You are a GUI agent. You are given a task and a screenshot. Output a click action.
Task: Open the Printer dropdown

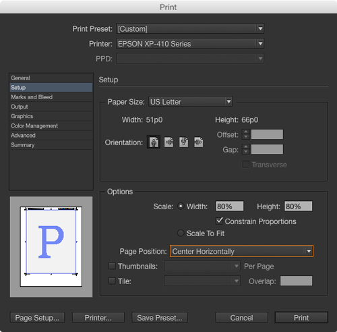[x=190, y=44]
